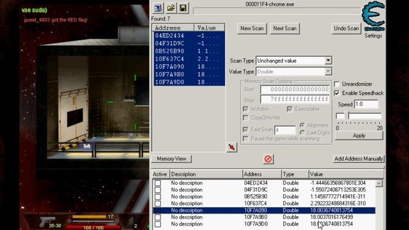
Task: Click the Cheat Engine logo
Action: [x=373, y=16]
